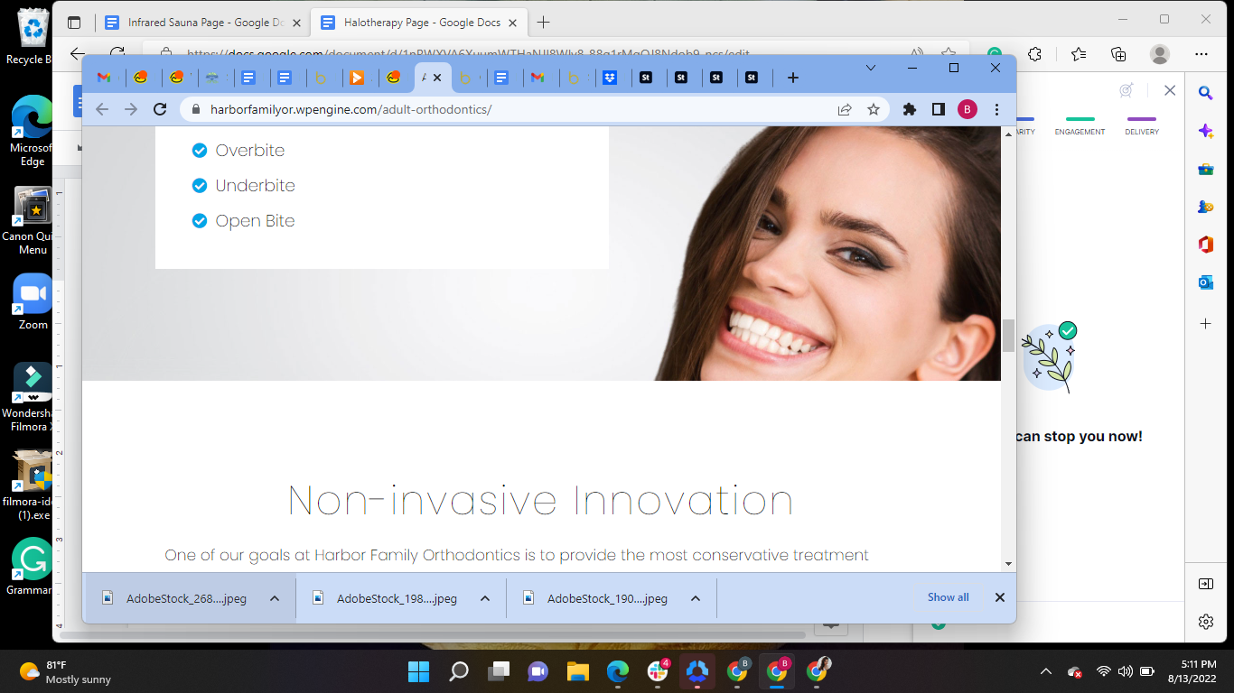
Task: Open the Underbite link
Action: pos(255,185)
